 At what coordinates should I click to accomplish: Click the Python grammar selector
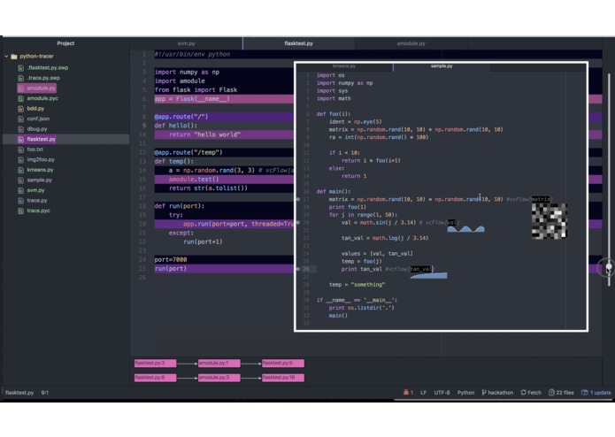coord(465,392)
